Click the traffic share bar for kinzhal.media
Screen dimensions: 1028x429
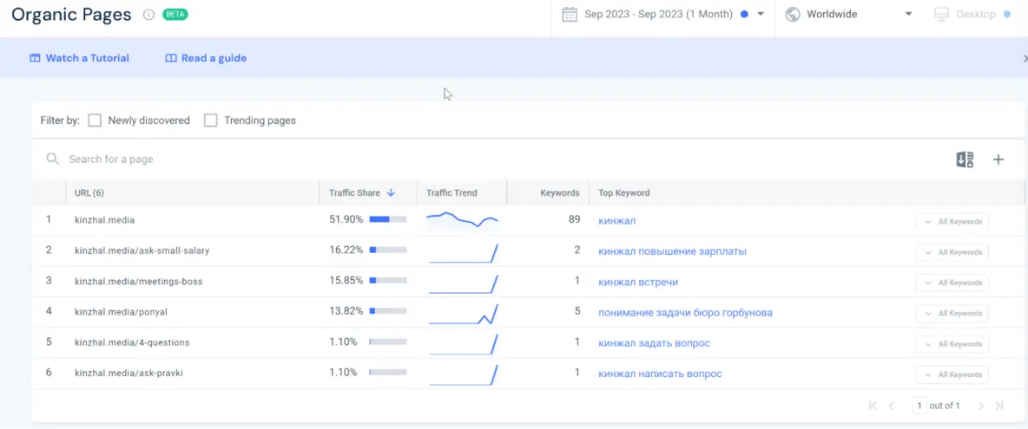(387, 220)
